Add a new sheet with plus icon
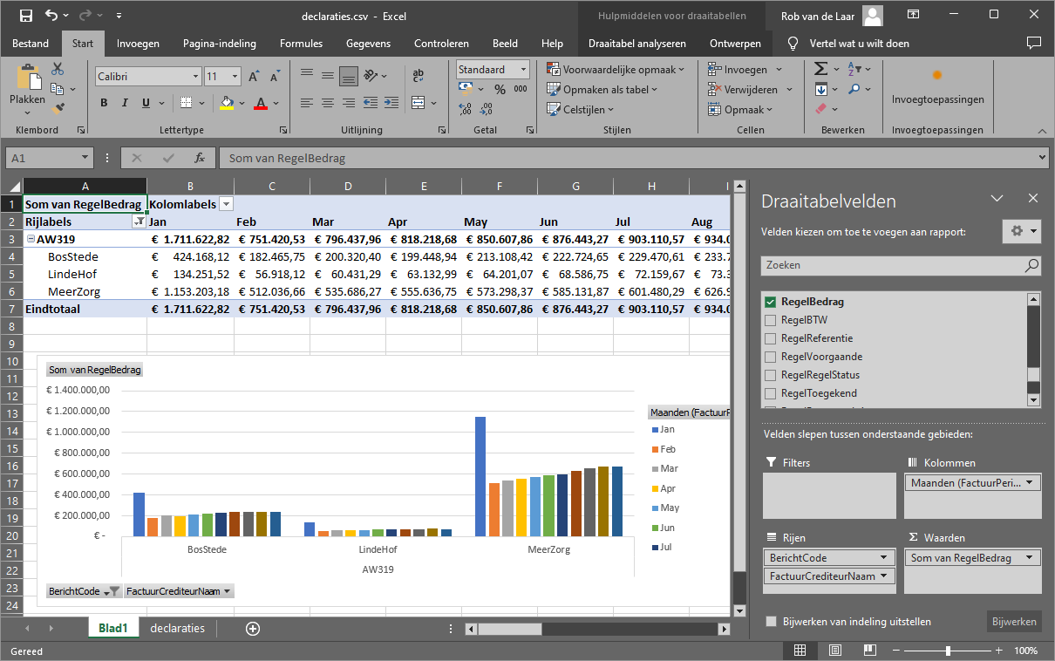The height and width of the screenshot is (661, 1055). click(x=253, y=628)
